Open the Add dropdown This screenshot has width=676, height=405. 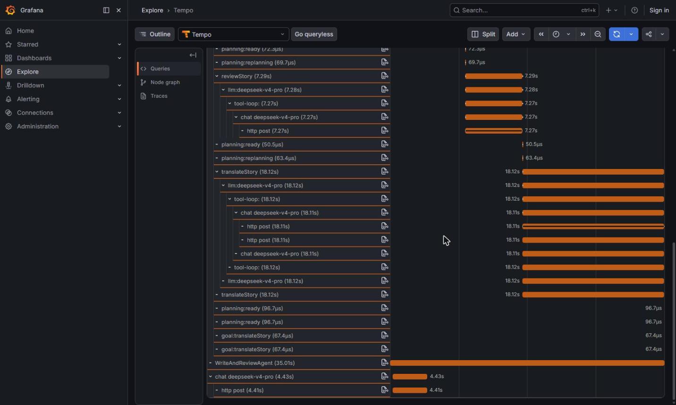coord(516,34)
